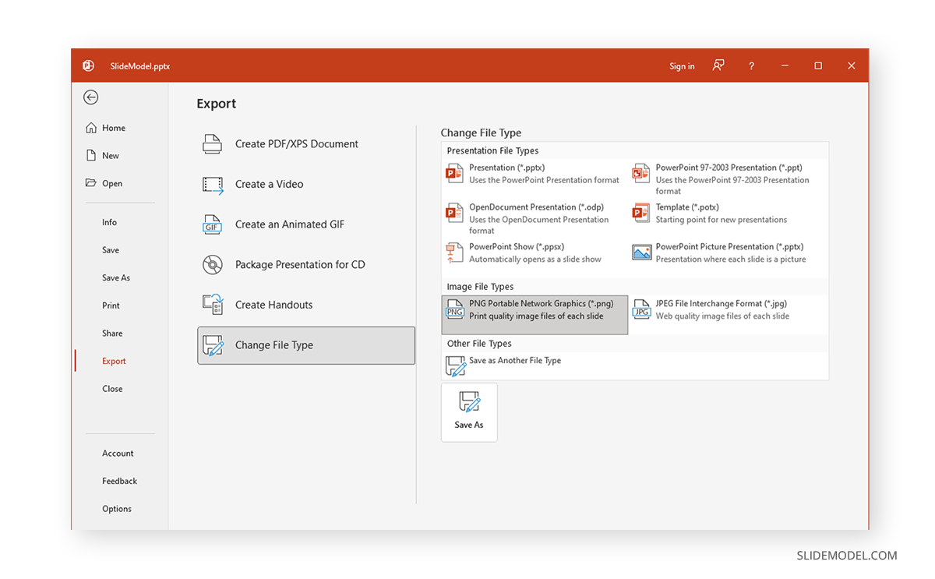Go to Print in the left menu
The width and height of the screenshot is (935, 579).
[111, 305]
